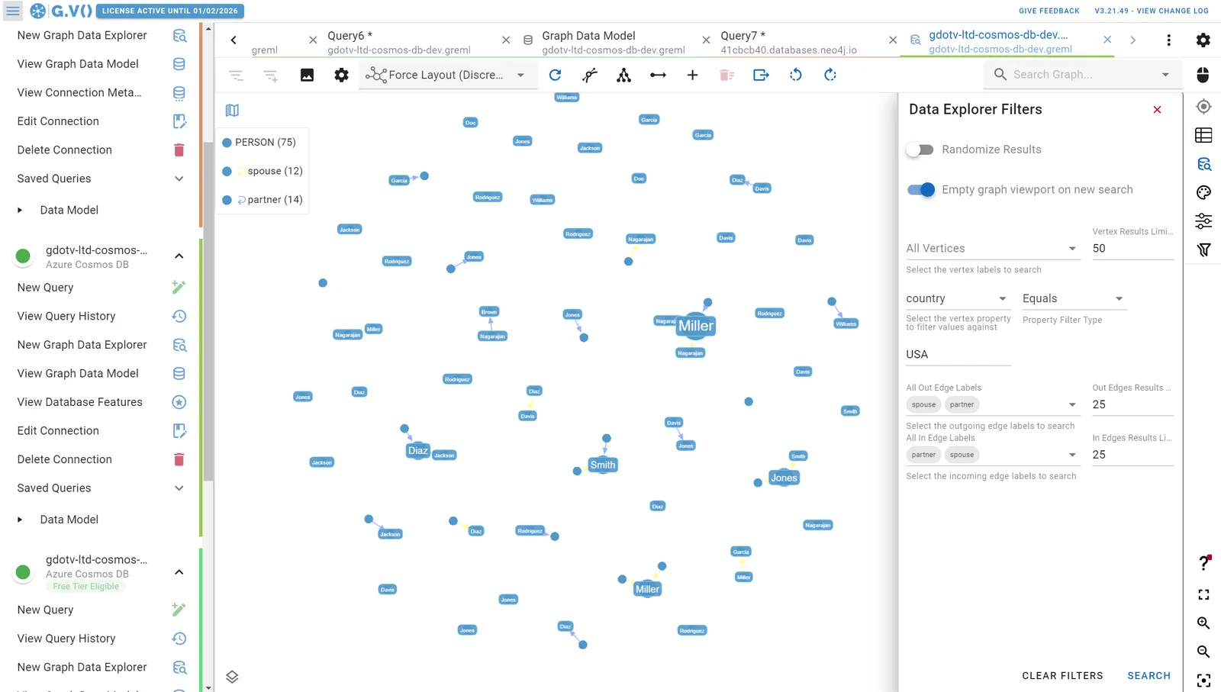Click the zoom in magnifier icon

point(1203,623)
